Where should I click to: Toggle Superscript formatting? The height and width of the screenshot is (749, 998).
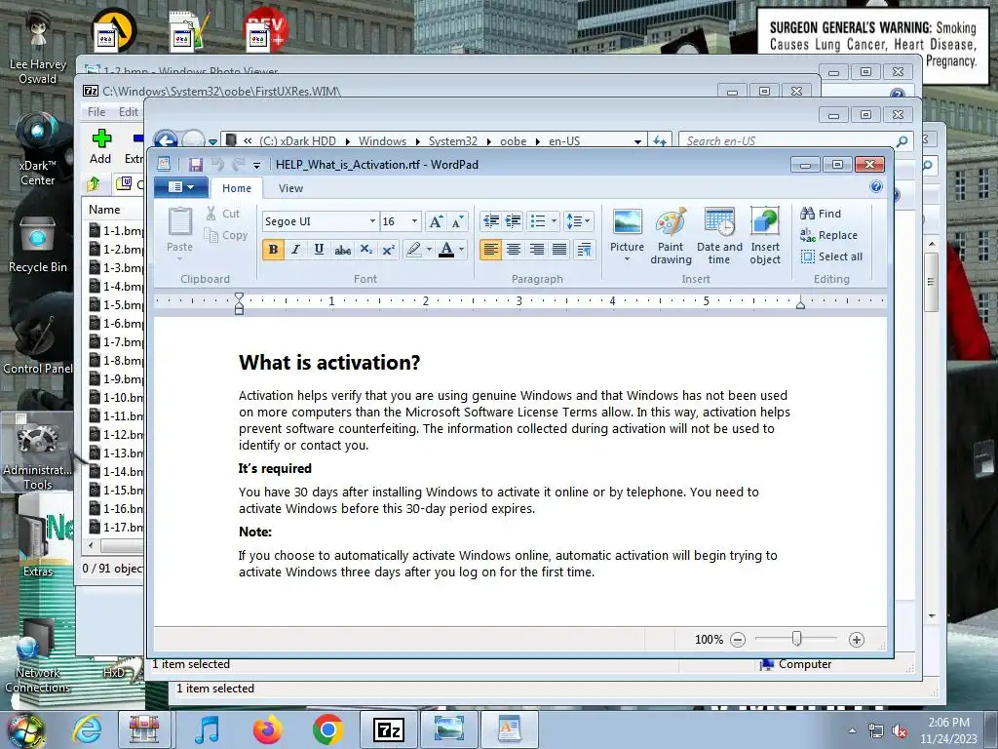click(388, 250)
